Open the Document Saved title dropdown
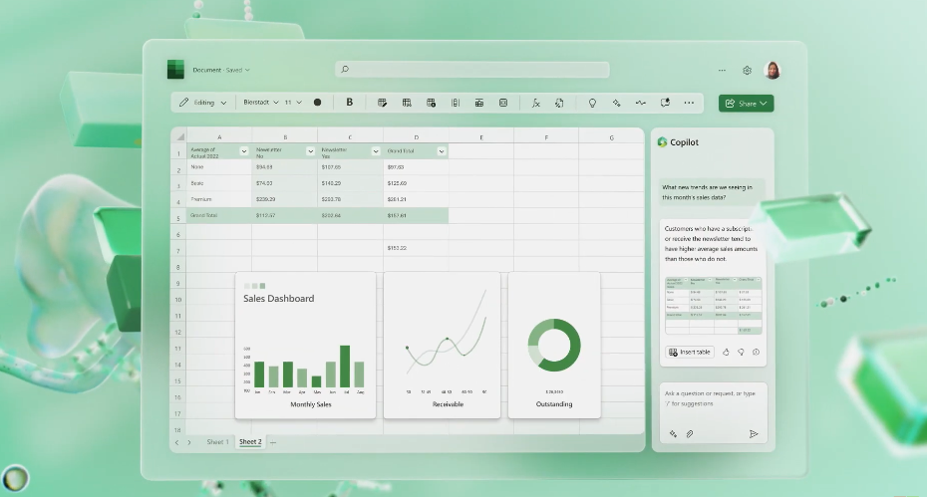This screenshot has width=927, height=497. pos(221,70)
